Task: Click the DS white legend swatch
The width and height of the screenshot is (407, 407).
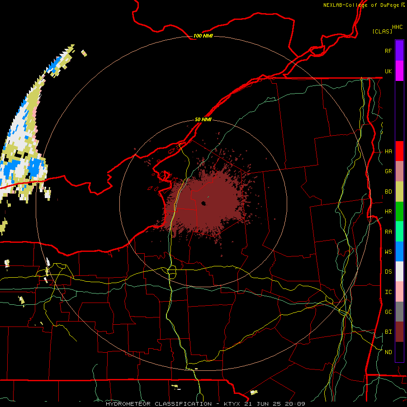Action: click(x=399, y=271)
